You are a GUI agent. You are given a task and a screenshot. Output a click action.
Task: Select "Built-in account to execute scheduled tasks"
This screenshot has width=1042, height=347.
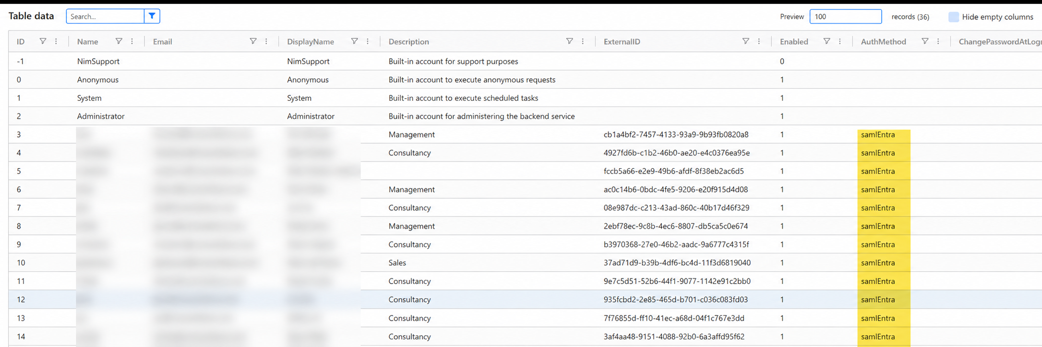point(463,98)
